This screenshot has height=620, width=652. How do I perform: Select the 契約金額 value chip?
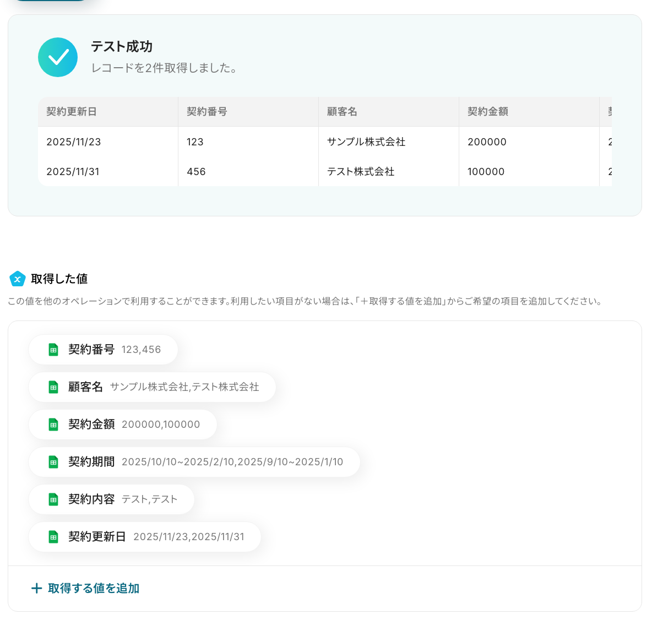pyautogui.click(x=123, y=425)
